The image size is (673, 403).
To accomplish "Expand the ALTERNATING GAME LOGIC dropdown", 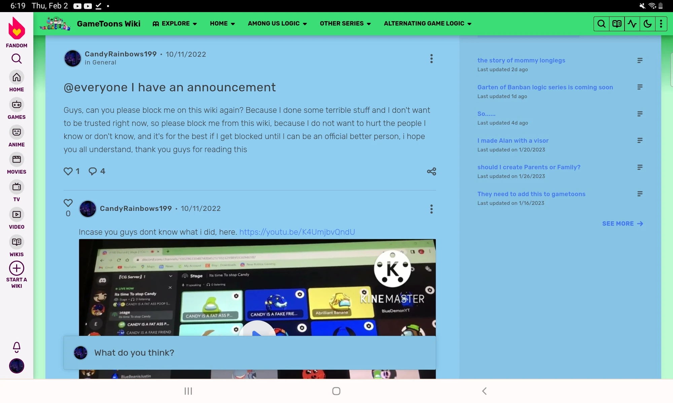I will (427, 24).
